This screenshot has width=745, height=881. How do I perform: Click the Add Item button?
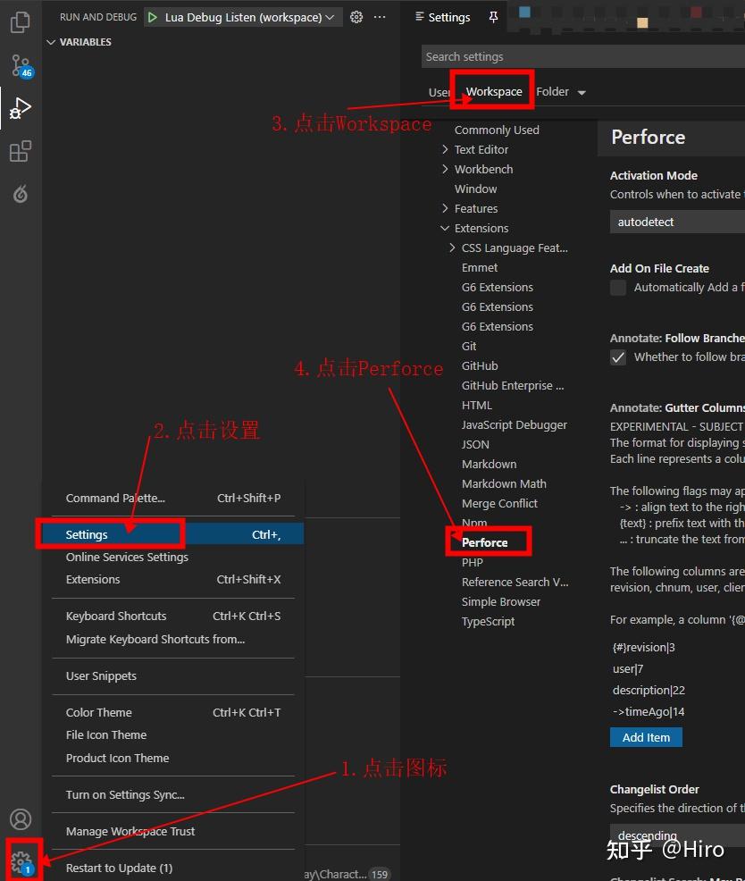pos(645,736)
